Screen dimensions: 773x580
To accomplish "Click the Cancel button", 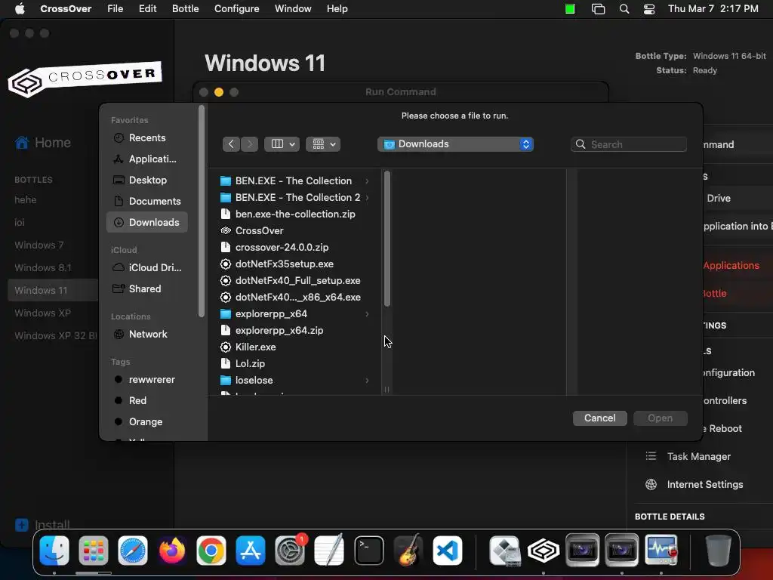I will [x=599, y=418].
